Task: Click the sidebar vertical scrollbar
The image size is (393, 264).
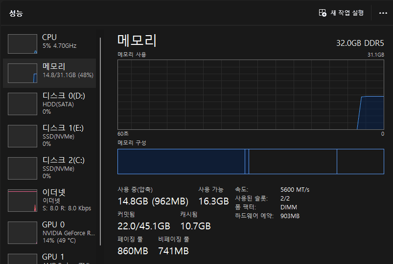Action: 100,142
